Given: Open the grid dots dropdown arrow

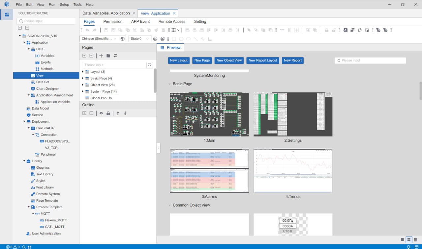Looking at the screenshot, I should 178,30.
